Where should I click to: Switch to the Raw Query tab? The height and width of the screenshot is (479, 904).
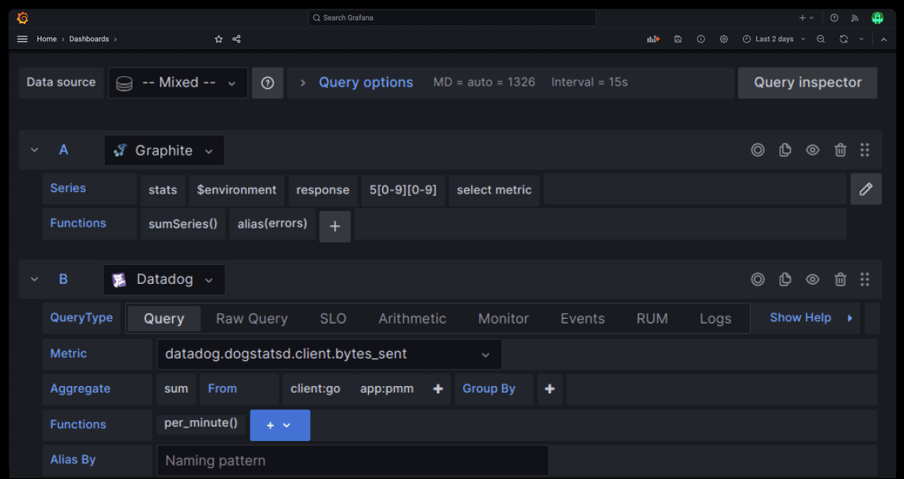[251, 318]
